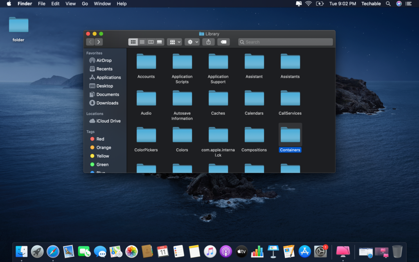Open the Go menu
419x262 pixels.
click(85, 4)
